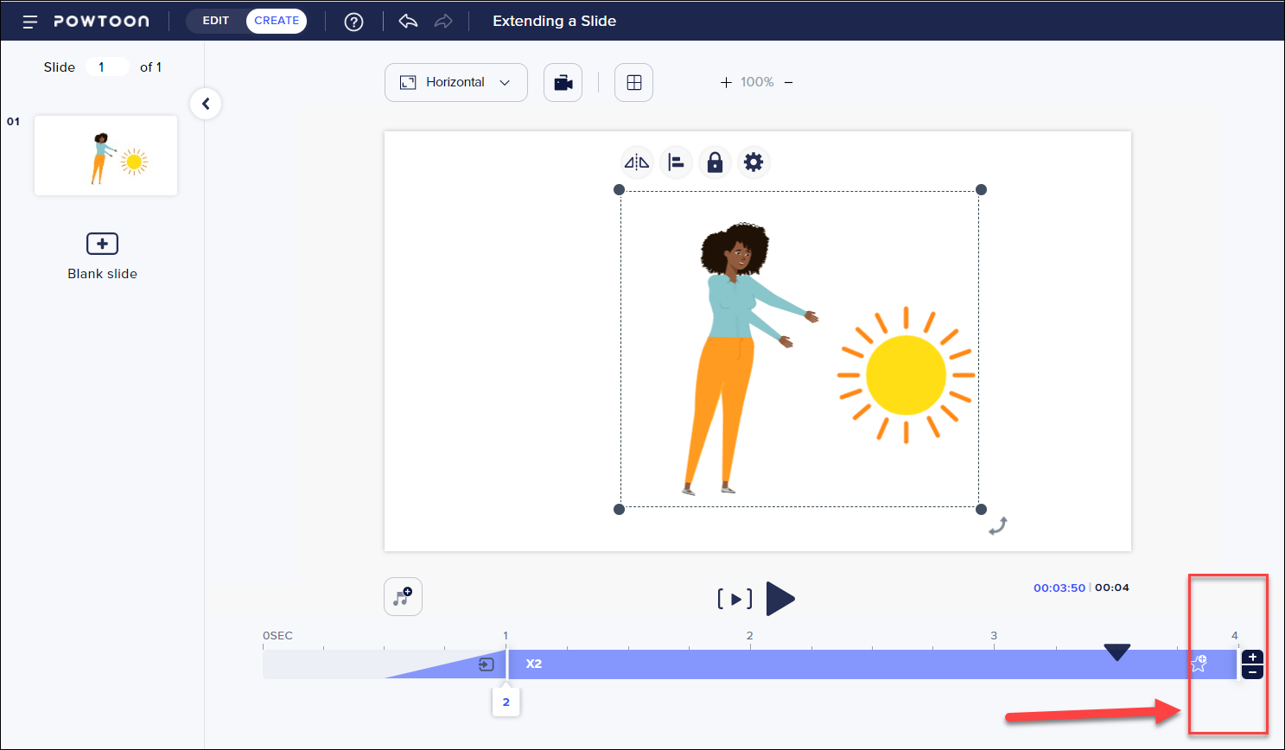Open the align objects tool

(x=676, y=162)
